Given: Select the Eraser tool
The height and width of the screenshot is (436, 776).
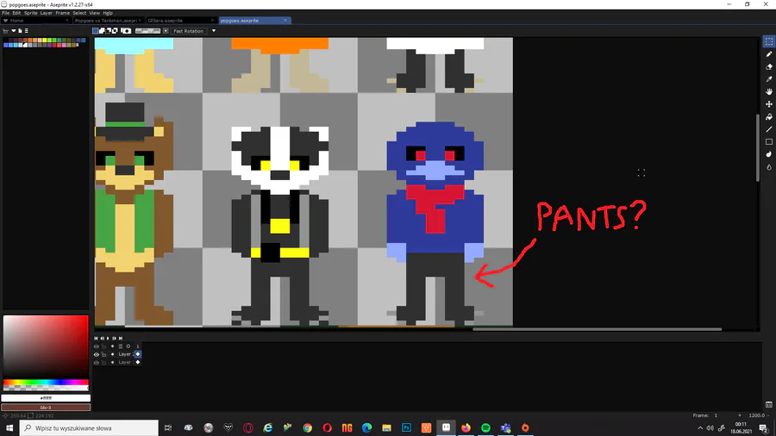Looking at the screenshot, I should (768, 66).
